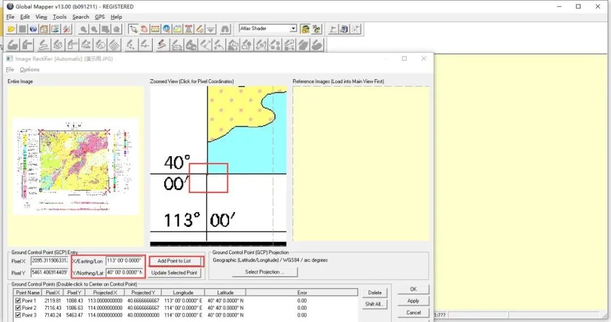Click the down-arrow icon after Digitizer tool

coord(211,29)
